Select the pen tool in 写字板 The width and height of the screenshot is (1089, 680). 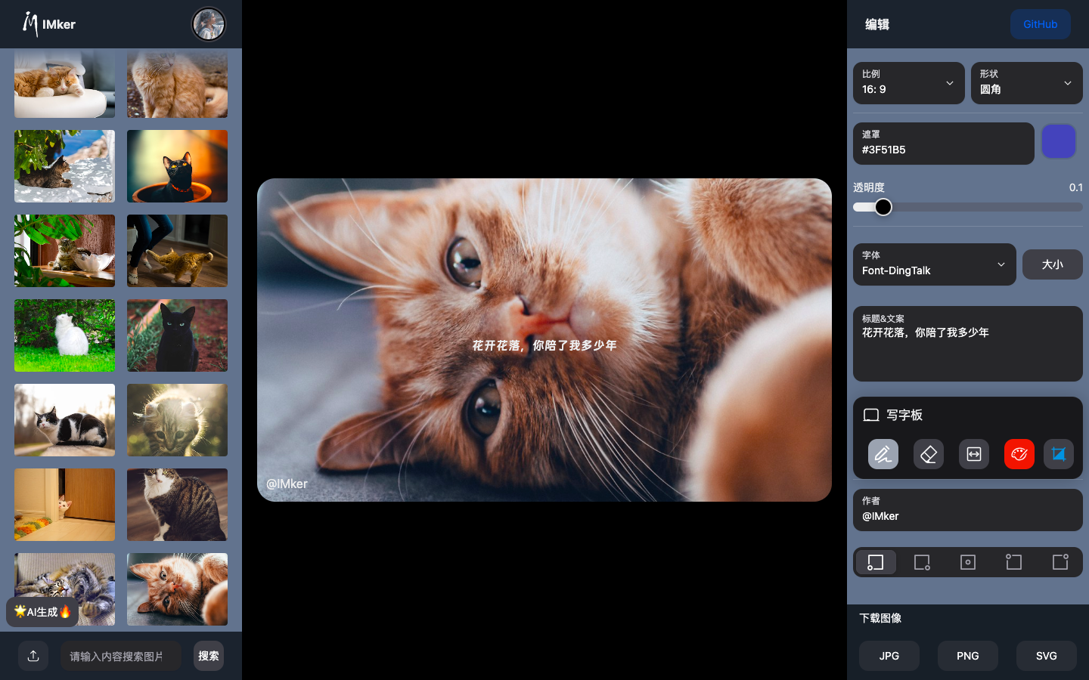tap(883, 454)
